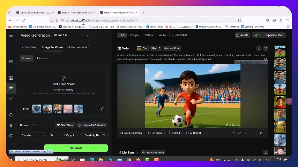
Task: Open the Firefox account icon
Action: tap(274, 20)
